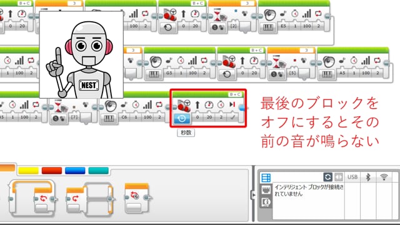400x225 pixels.
Task: Switch to the blue Advanced palette tab
Action: (x=75, y=171)
